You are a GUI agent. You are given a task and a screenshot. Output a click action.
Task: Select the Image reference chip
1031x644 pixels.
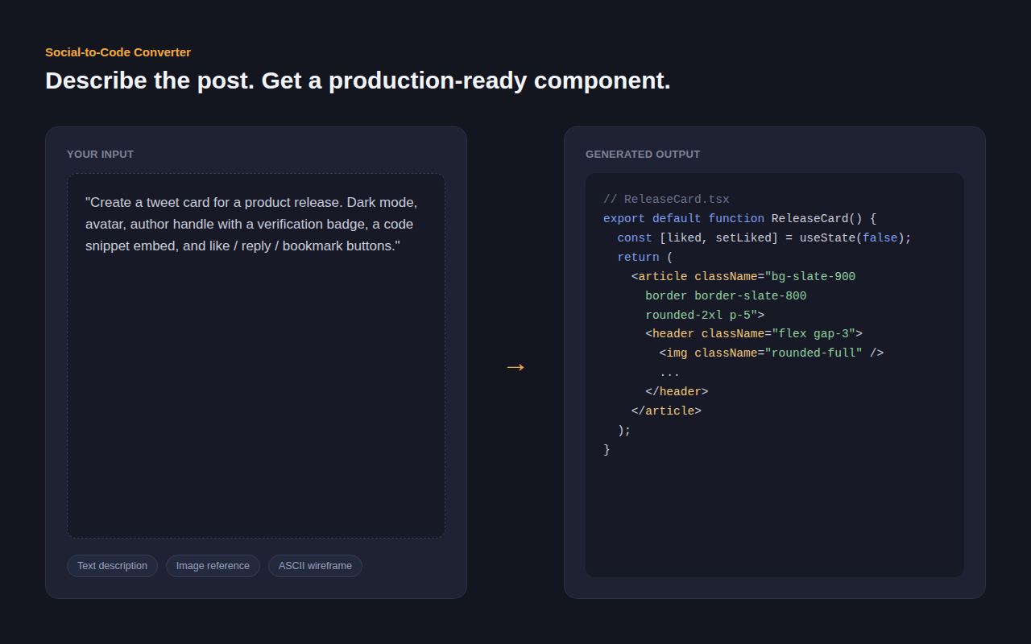tap(213, 566)
